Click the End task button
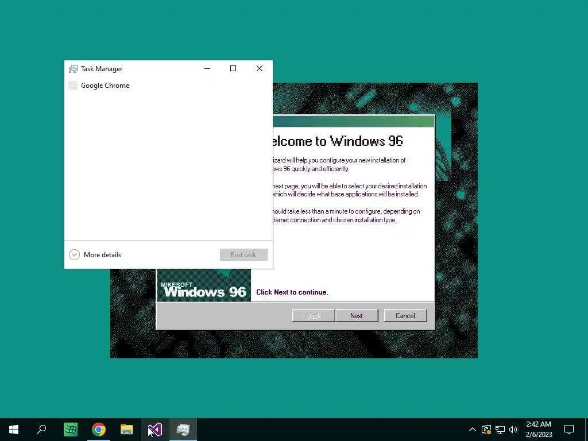 coord(243,254)
